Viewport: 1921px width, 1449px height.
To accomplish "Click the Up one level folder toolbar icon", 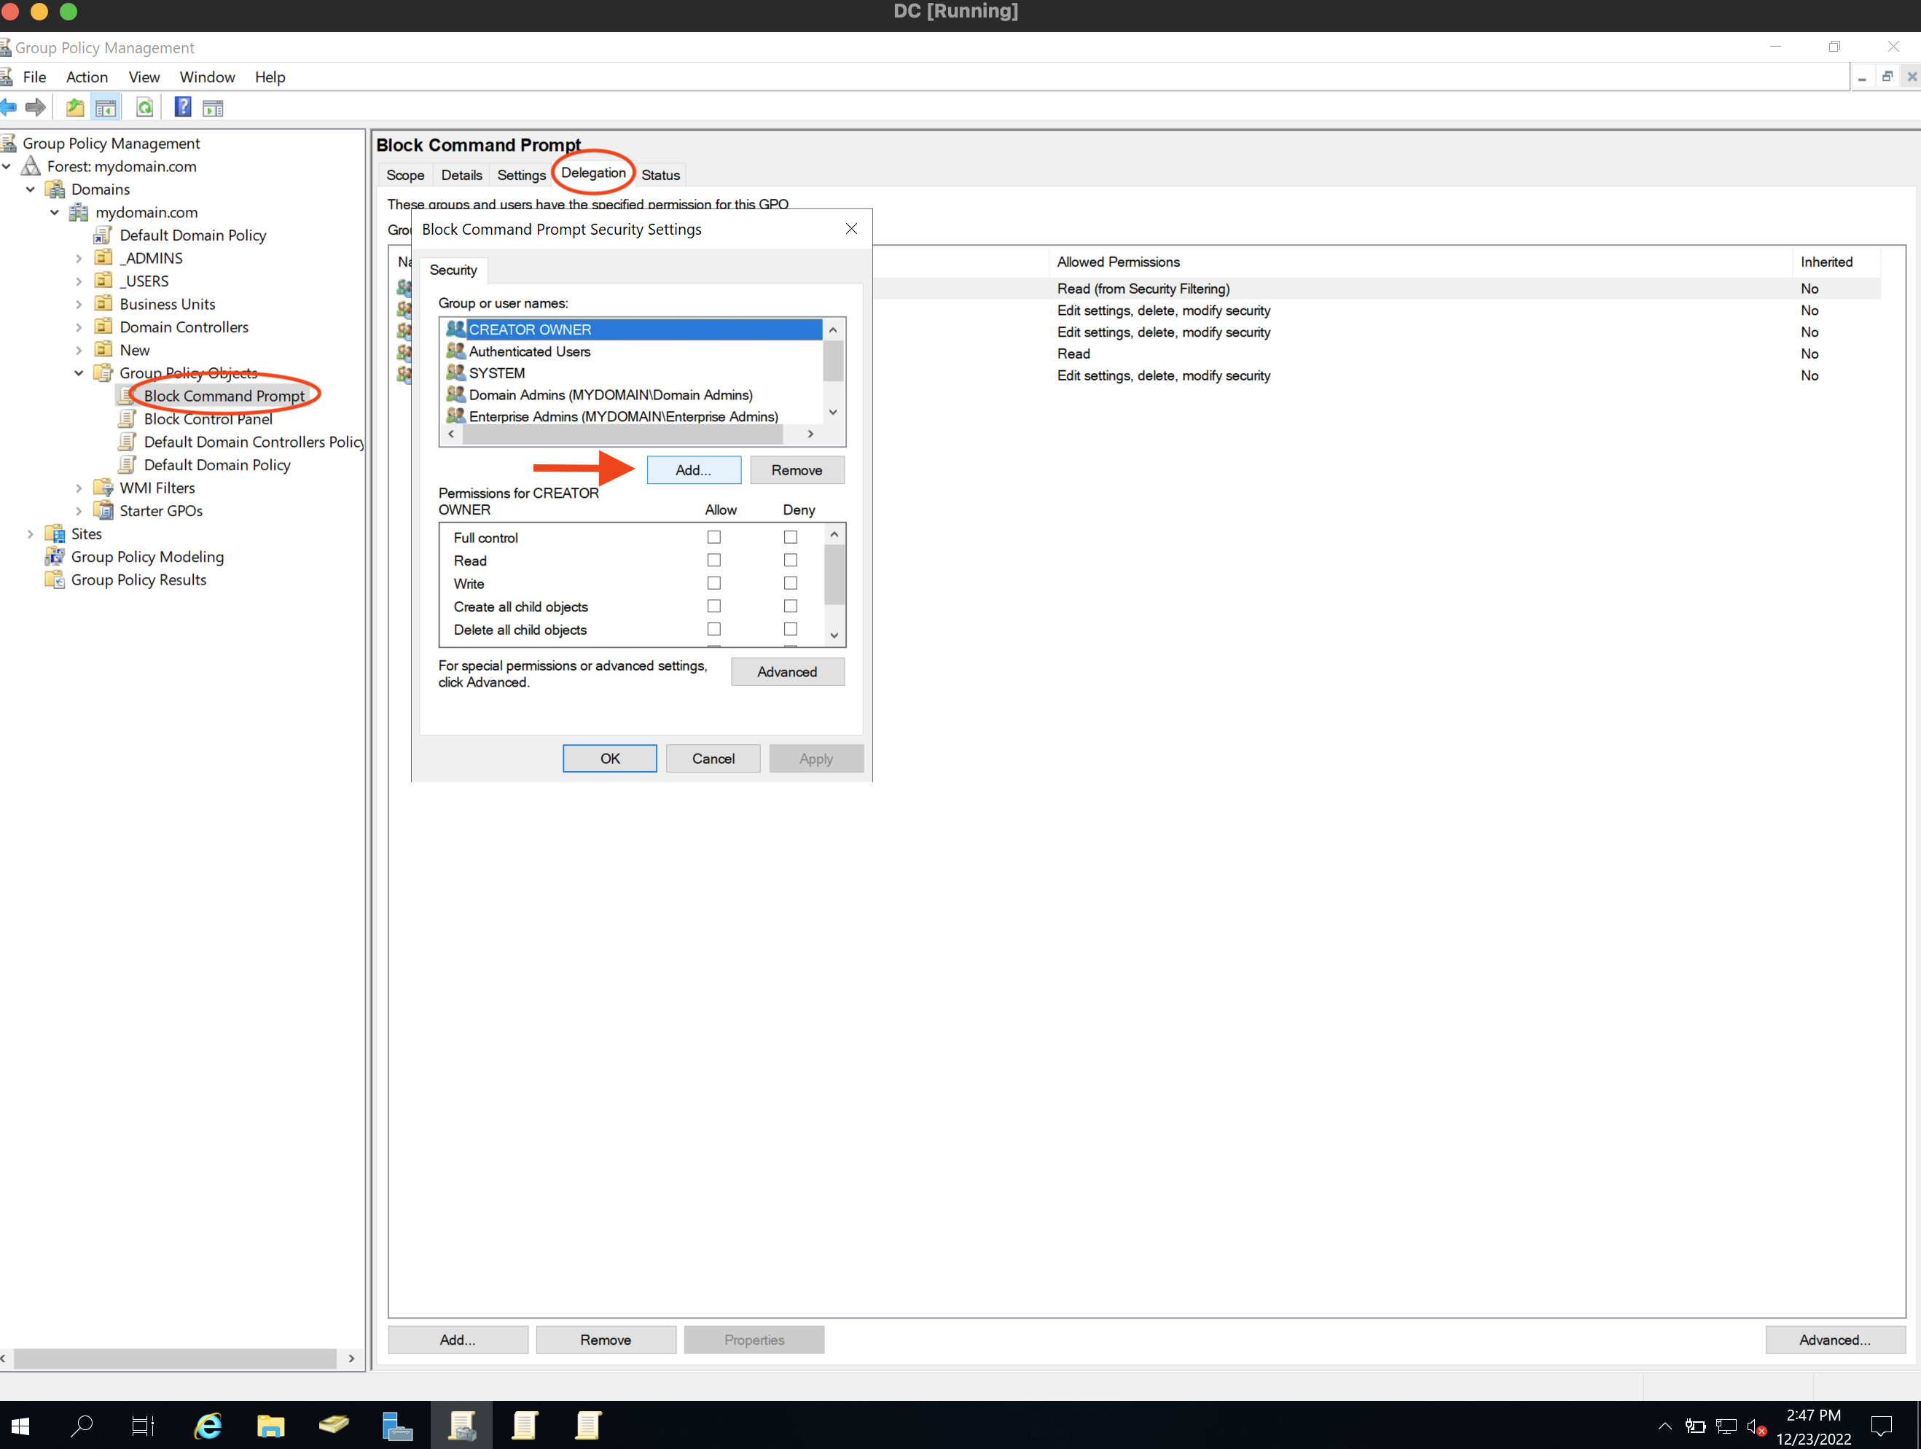I will point(74,107).
